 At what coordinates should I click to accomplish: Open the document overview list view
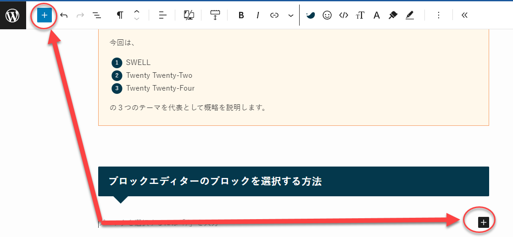96,16
